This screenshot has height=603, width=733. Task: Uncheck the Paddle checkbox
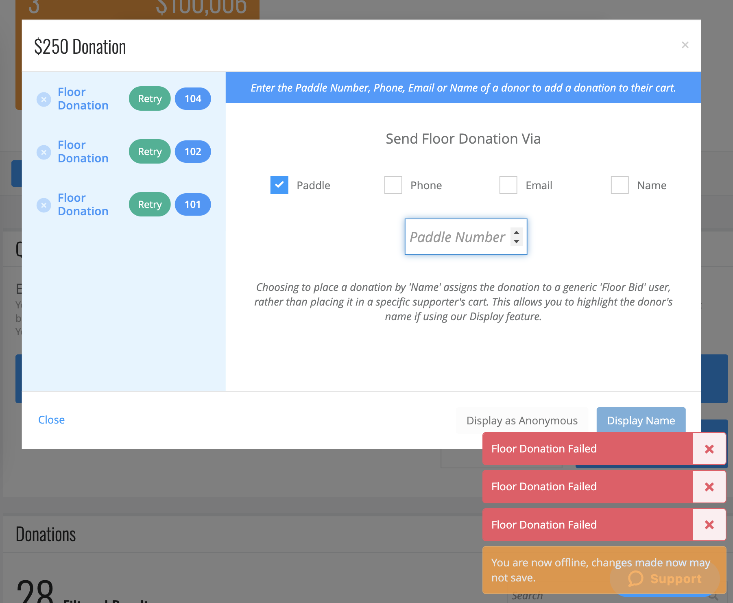[x=279, y=185]
